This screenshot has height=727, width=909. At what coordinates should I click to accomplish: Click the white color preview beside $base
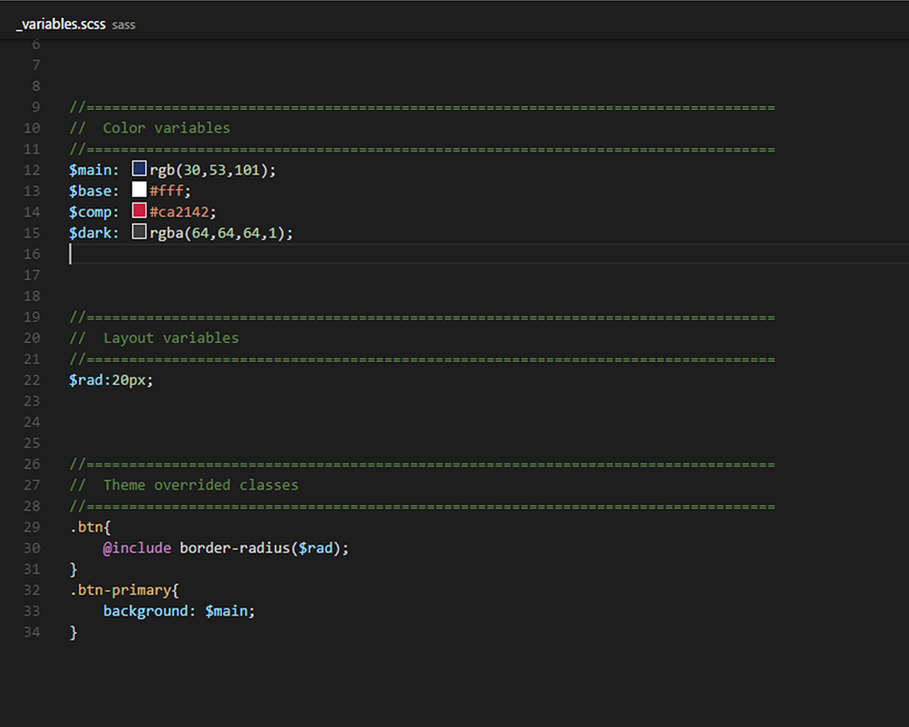click(139, 190)
